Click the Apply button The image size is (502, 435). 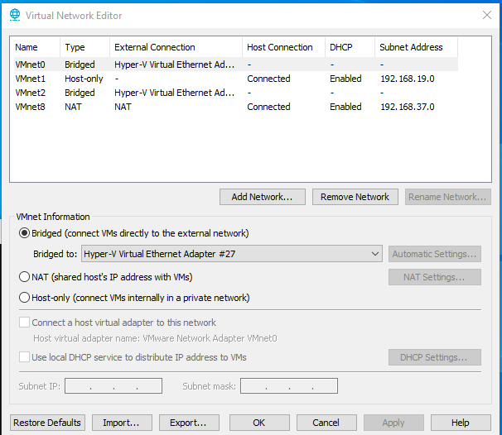point(393,423)
